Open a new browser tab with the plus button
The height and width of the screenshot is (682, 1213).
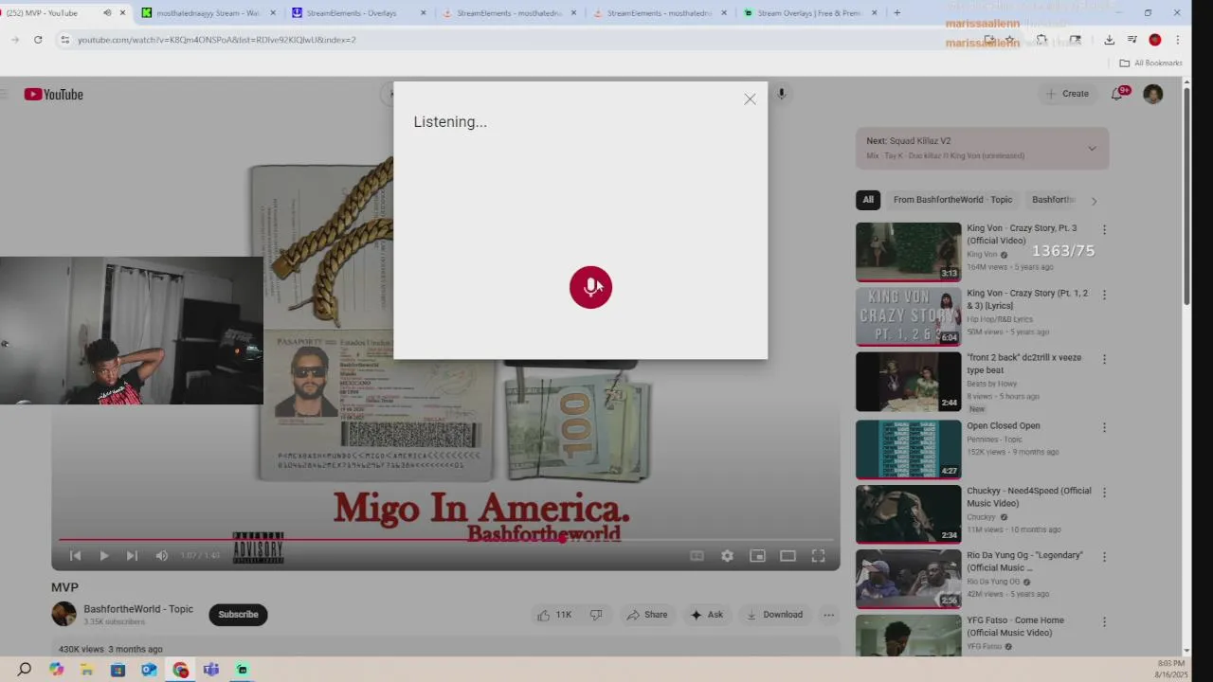(x=896, y=13)
